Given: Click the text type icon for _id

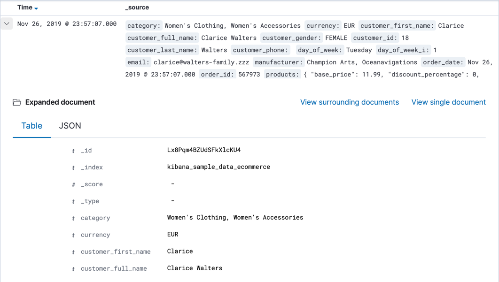Looking at the screenshot, I should coord(73,151).
